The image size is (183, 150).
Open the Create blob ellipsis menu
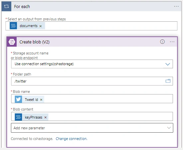pos(172,42)
